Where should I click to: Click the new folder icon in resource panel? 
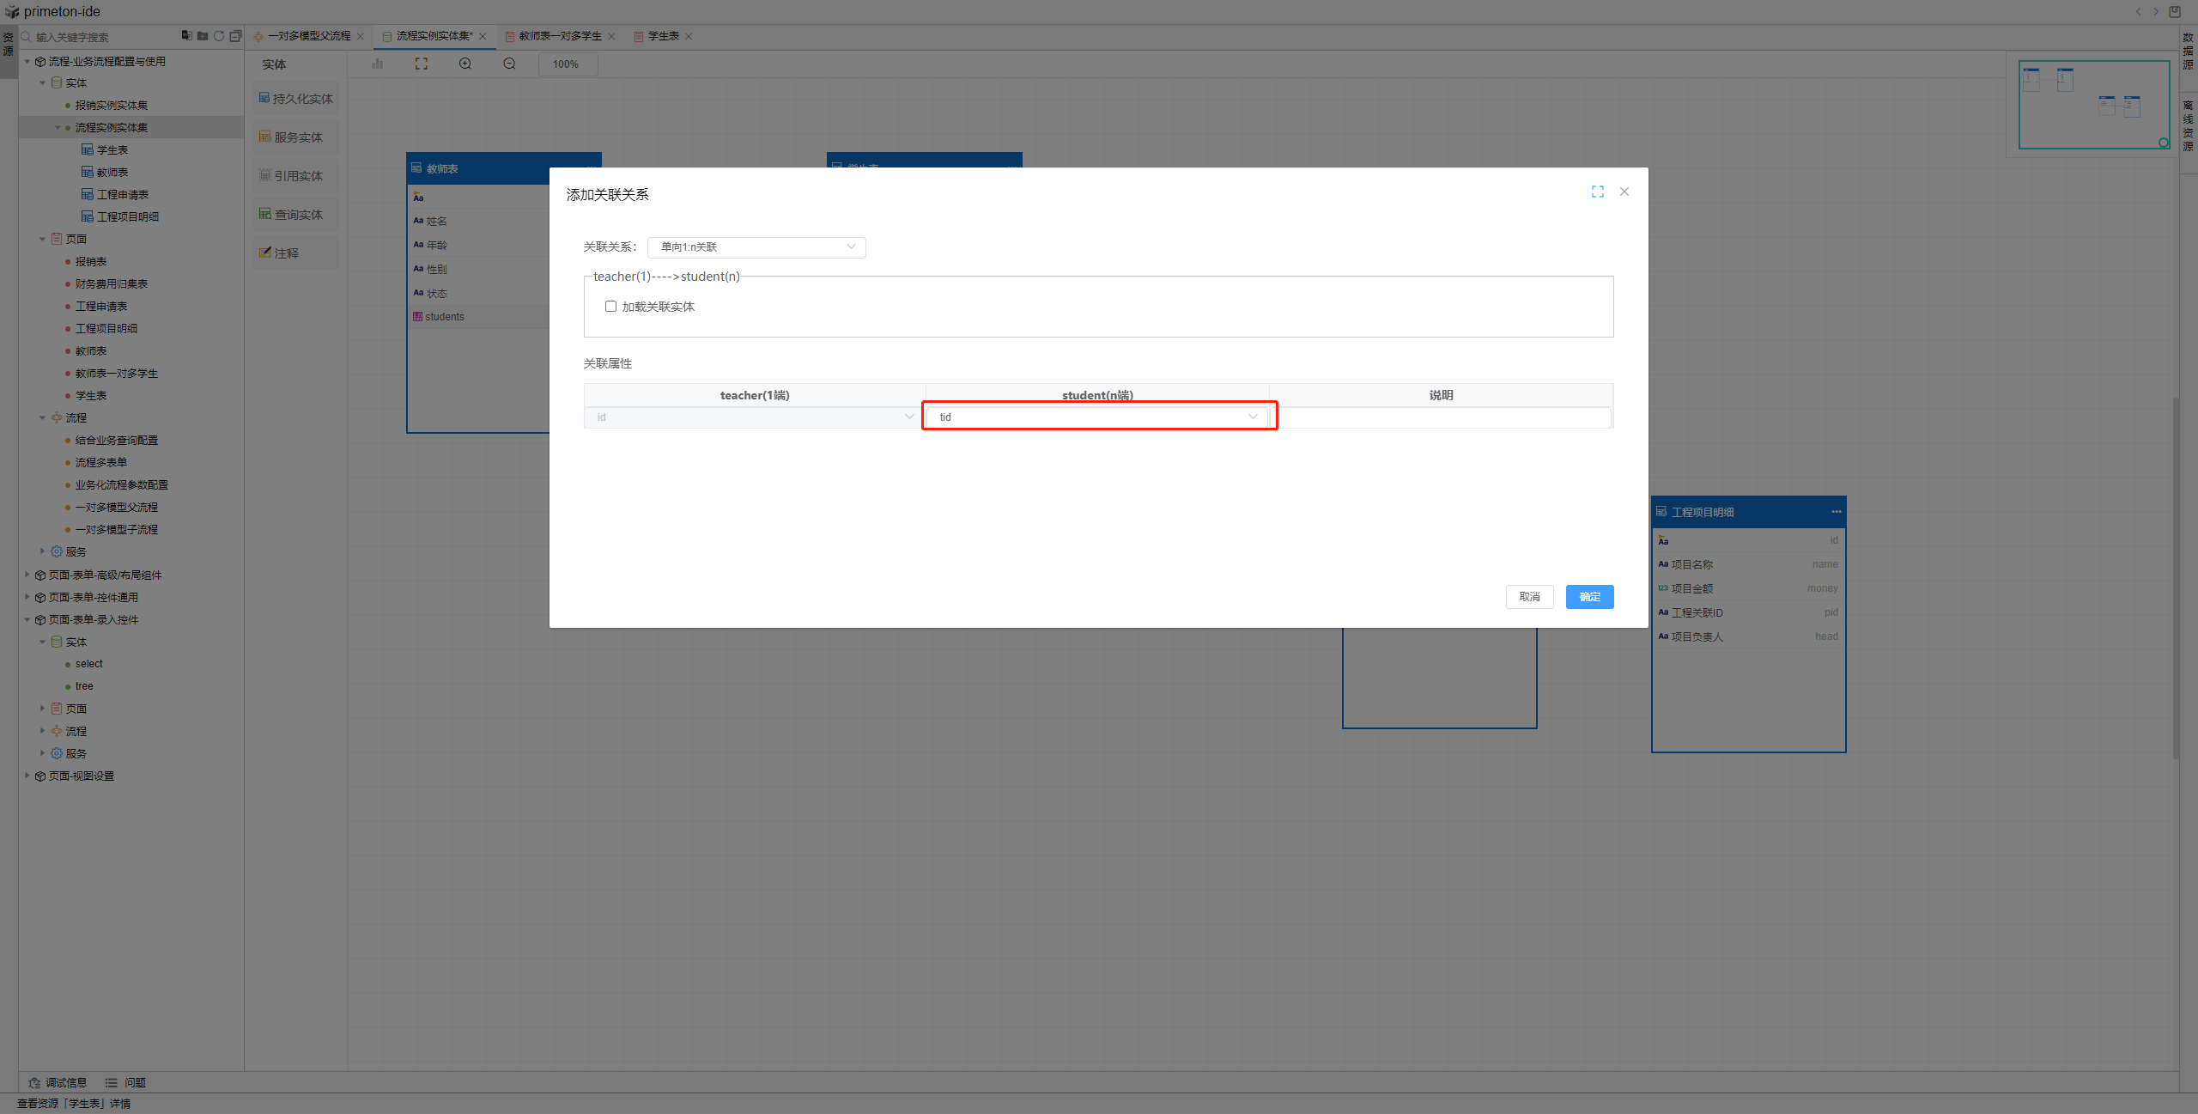click(x=203, y=36)
